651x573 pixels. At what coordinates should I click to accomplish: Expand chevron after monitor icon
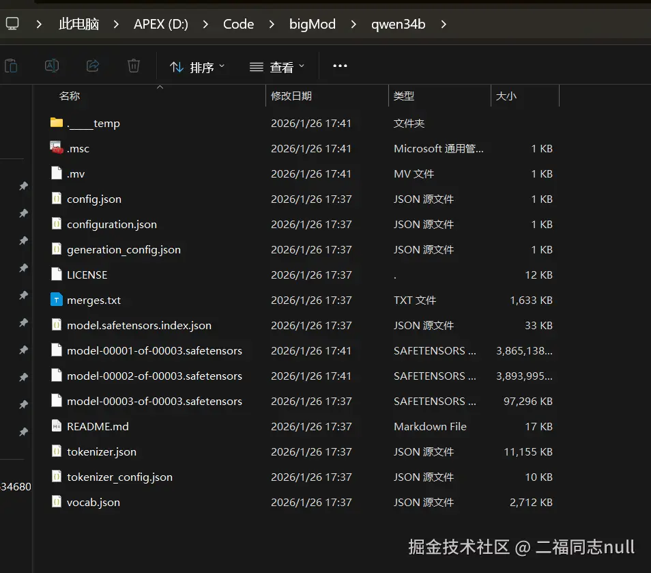pyautogui.click(x=39, y=25)
